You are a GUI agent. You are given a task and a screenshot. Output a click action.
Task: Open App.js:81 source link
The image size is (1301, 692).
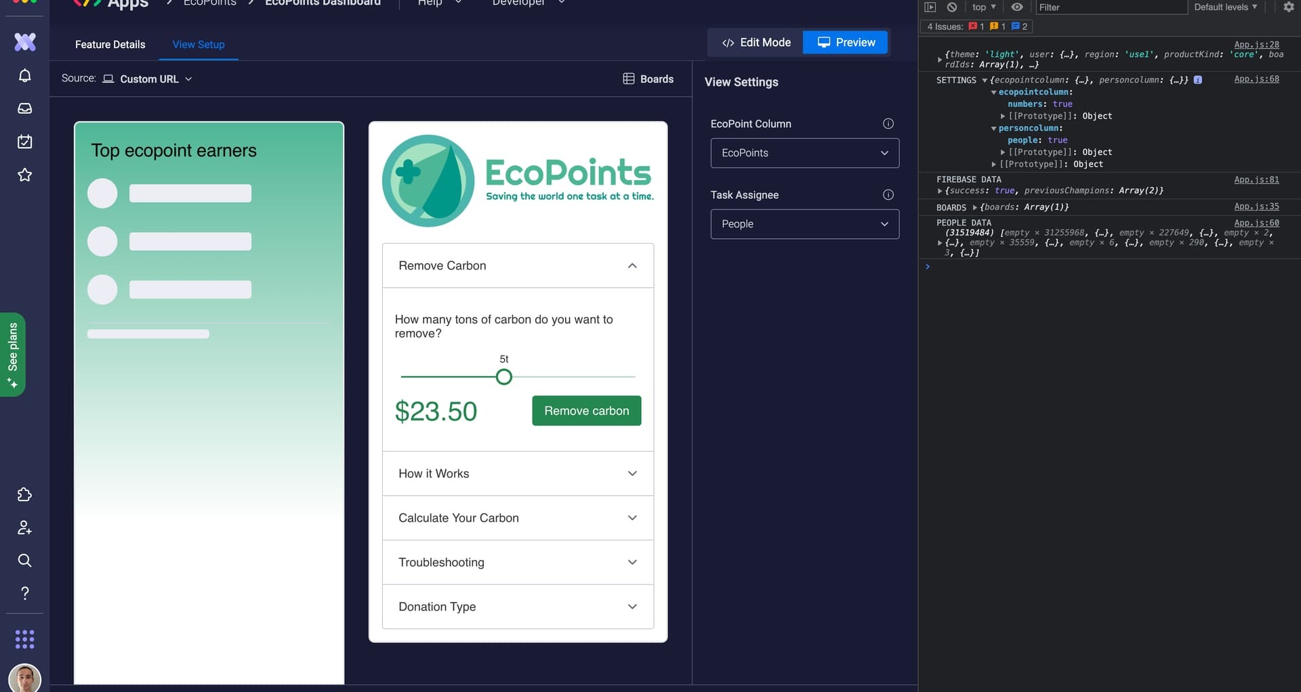click(x=1257, y=179)
